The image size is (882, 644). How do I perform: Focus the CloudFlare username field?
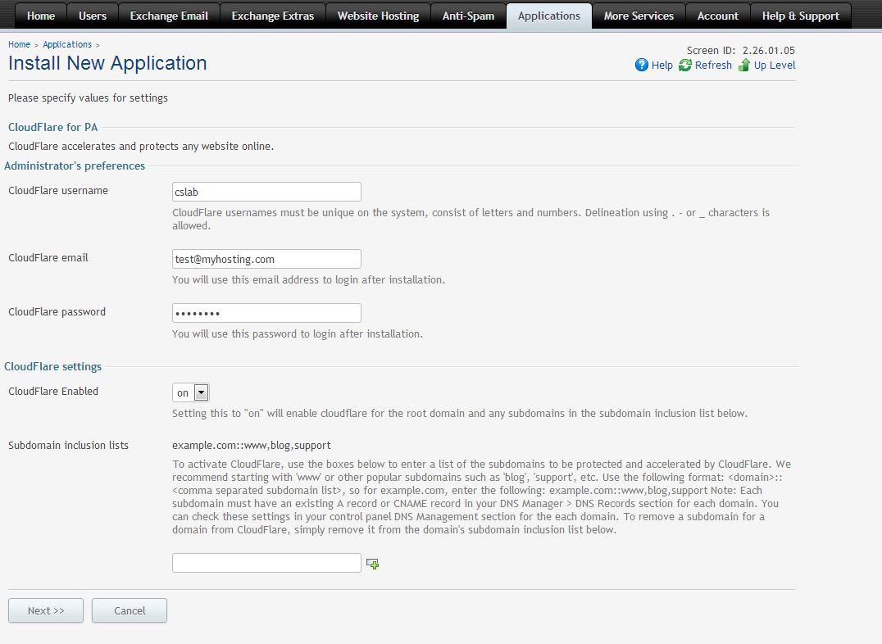pyautogui.click(x=266, y=192)
